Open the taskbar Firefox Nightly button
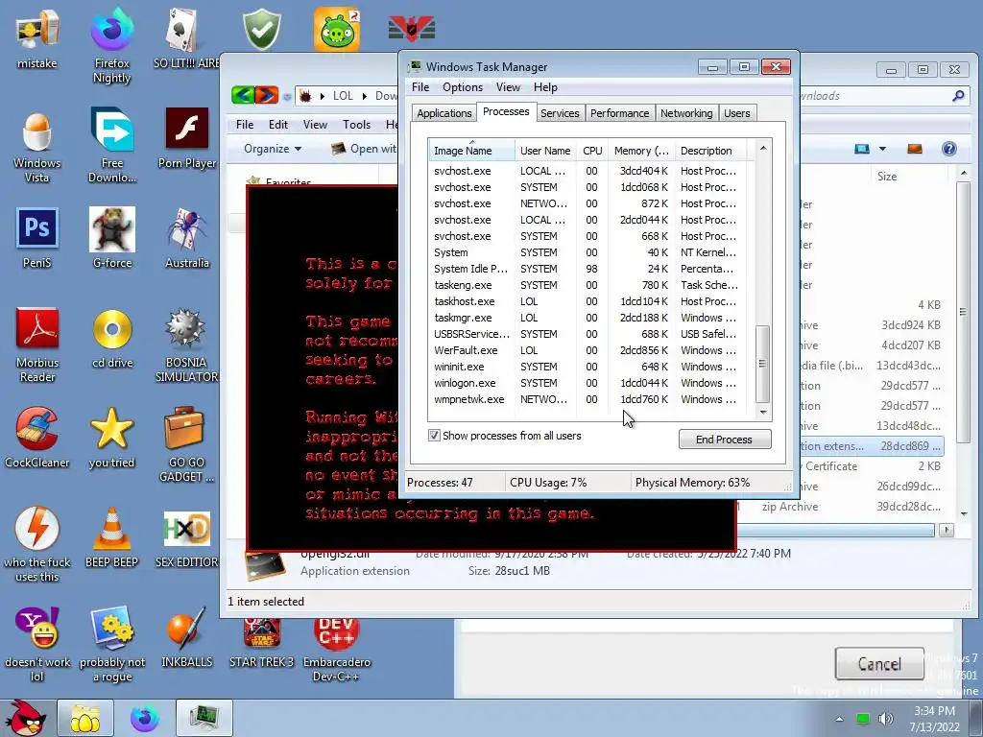983x737 pixels. click(x=144, y=718)
